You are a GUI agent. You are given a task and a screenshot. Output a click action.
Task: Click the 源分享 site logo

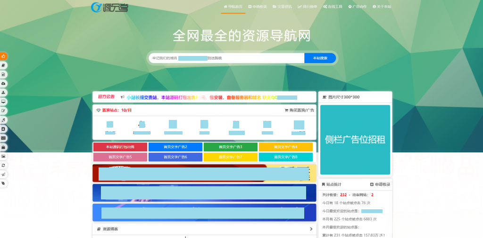coord(109,7)
